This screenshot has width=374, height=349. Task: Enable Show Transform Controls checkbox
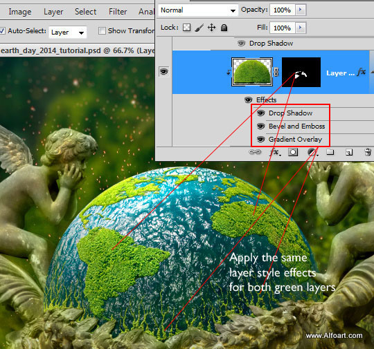click(102, 30)
